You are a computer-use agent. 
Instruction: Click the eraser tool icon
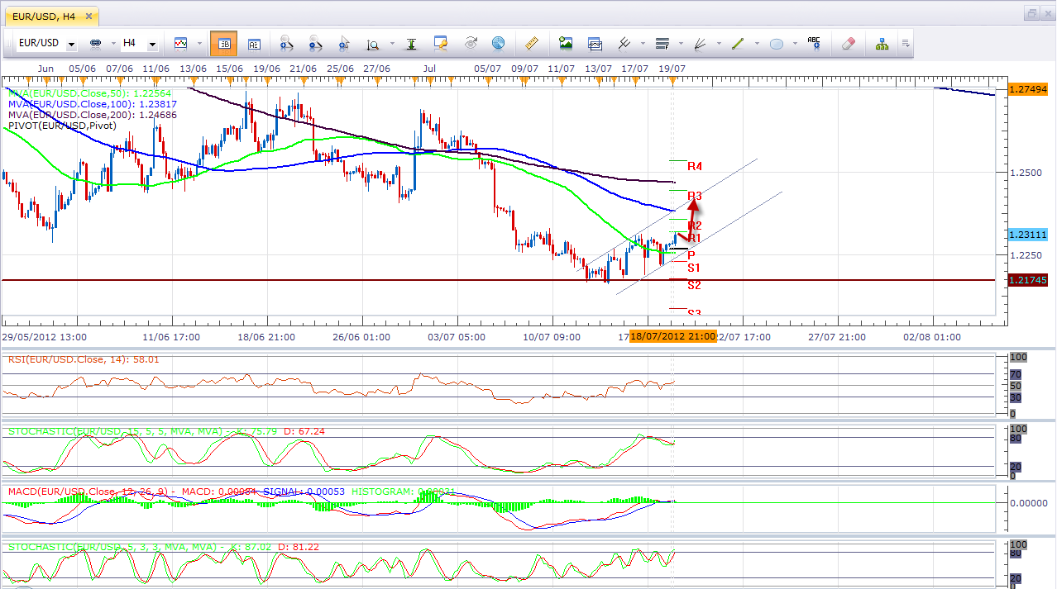tap(848, 43)
